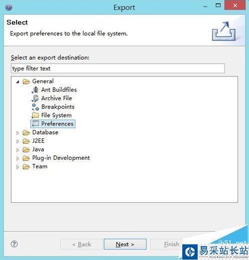Click the Next button

125,244
